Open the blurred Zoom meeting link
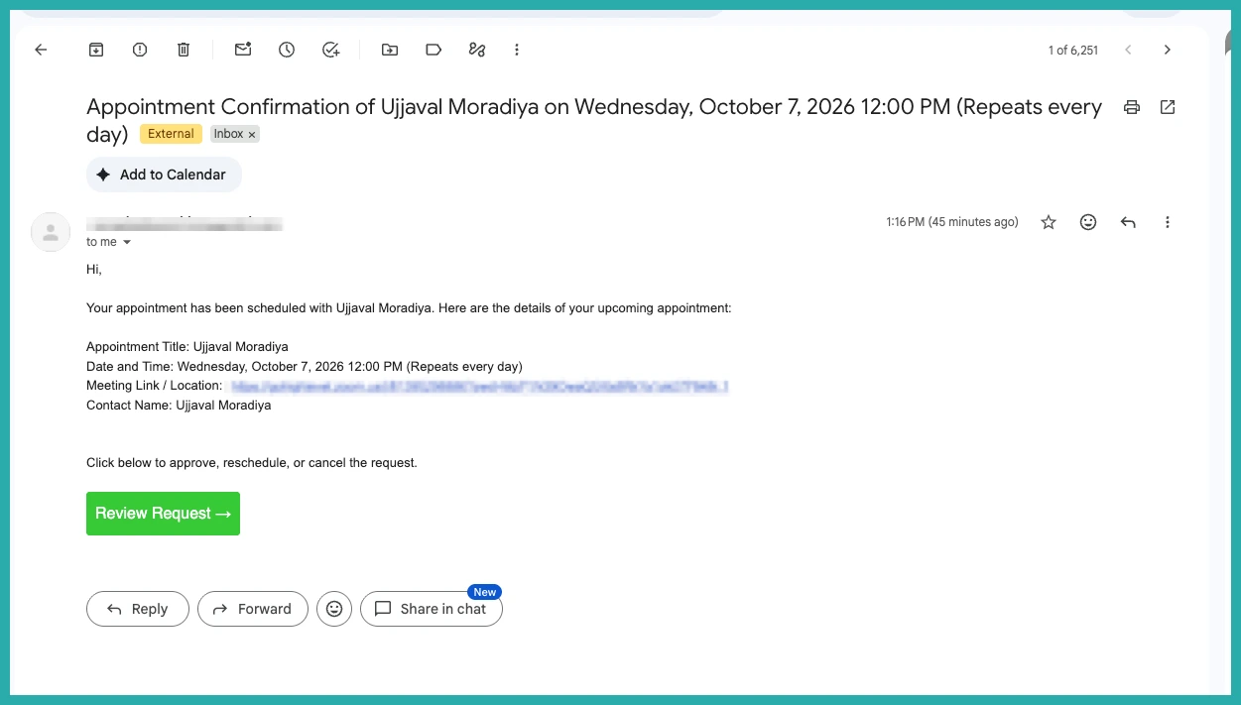 [x=480, y=386]
